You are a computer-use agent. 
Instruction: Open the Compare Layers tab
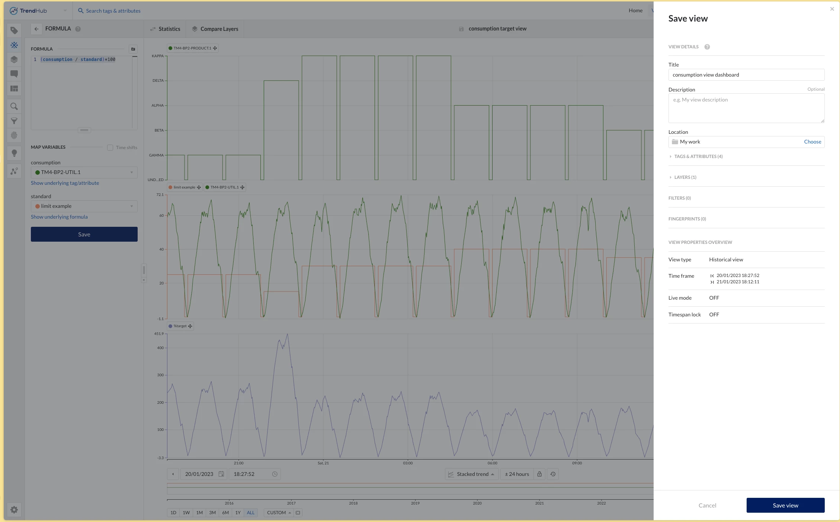click(x=215, y=29)
